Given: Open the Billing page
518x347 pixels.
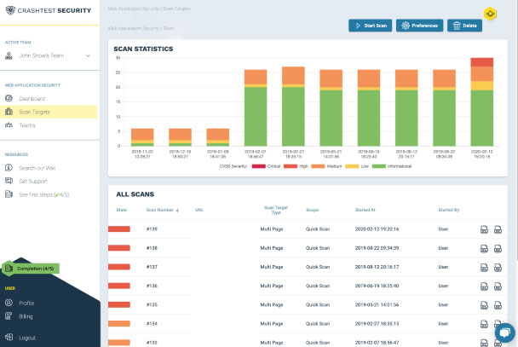Looking at the screenshot, I should coord(26,316).
